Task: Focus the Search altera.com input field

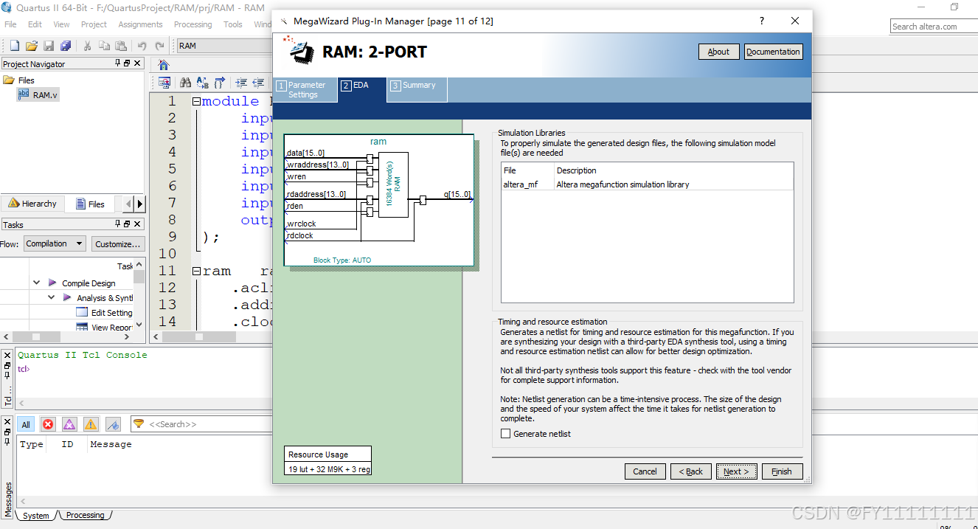Action: coord(934,27)
